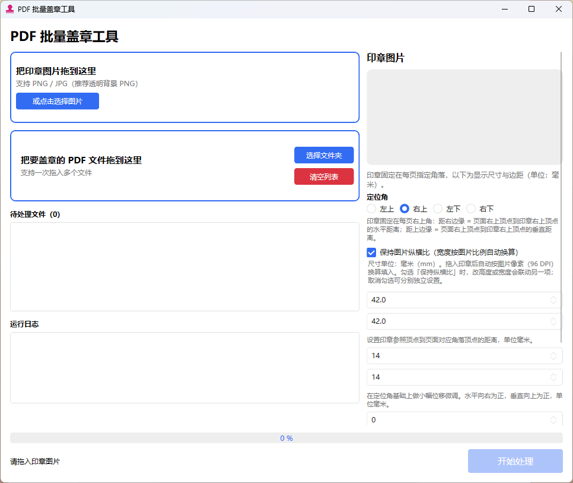Viewport: 573px width, 483px height.
Task: Click the first 14 margin field
Action: (x=464, y=356)
